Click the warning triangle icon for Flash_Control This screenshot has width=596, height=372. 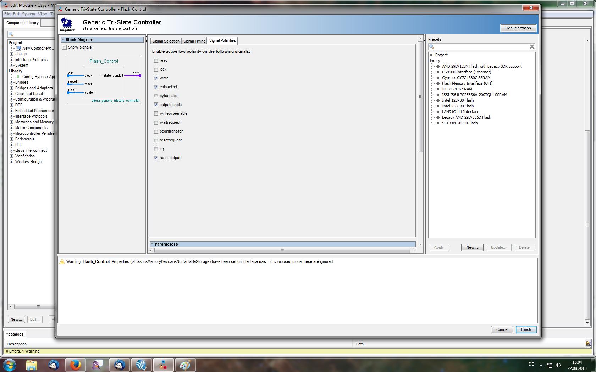tap(62, 261)
